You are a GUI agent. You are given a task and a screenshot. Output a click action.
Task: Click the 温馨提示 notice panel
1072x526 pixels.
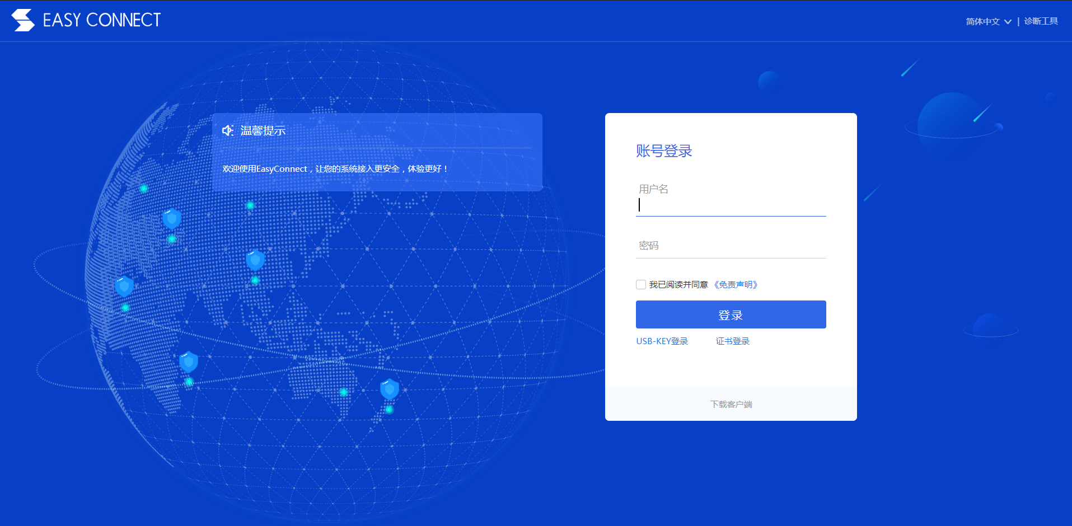click(x=377, y=151)
